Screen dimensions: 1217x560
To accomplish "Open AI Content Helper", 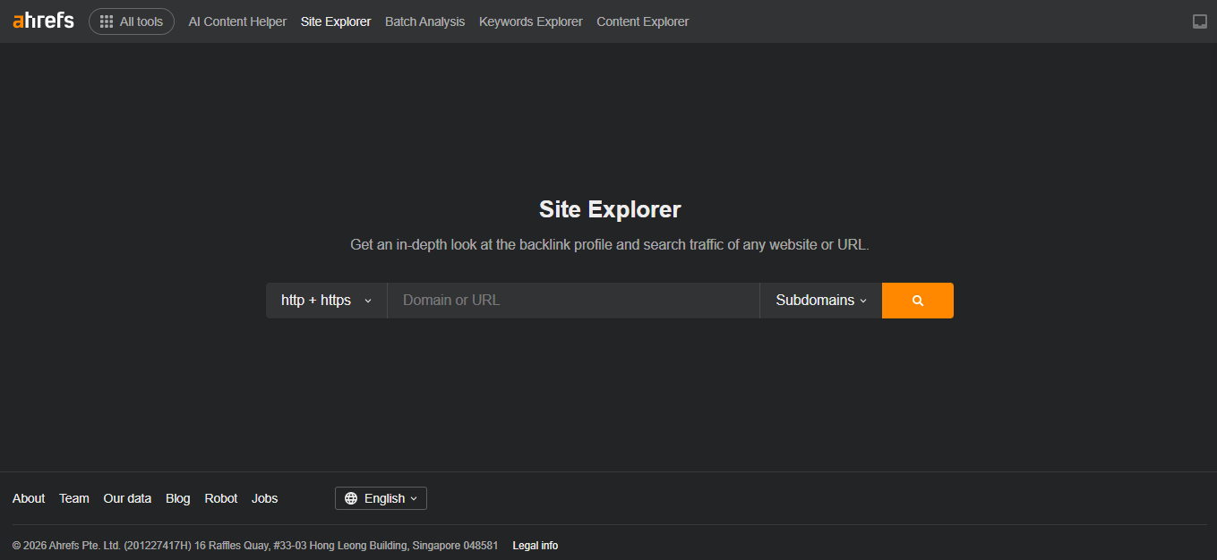I will (x=237, y=21).
